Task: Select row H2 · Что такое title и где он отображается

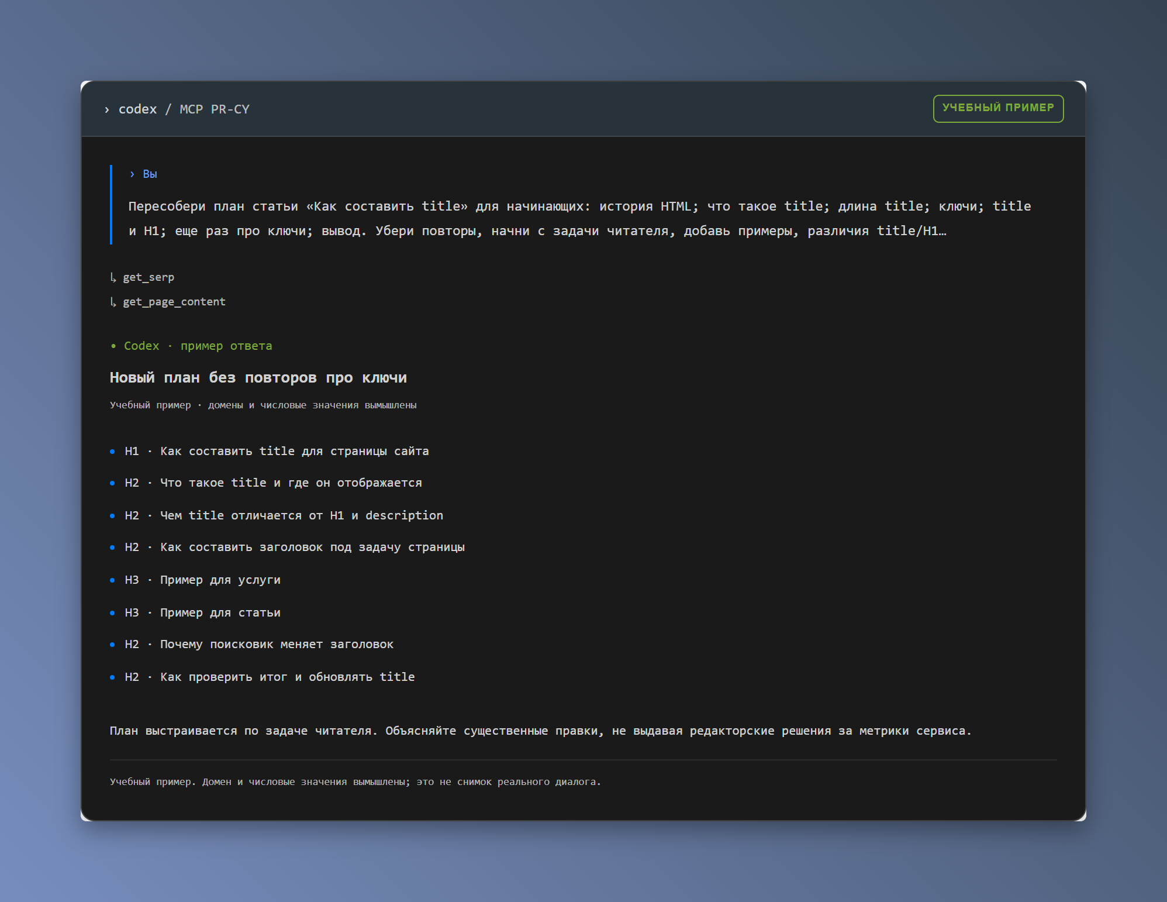Action: pyautogui.click(x=266, y=483)
